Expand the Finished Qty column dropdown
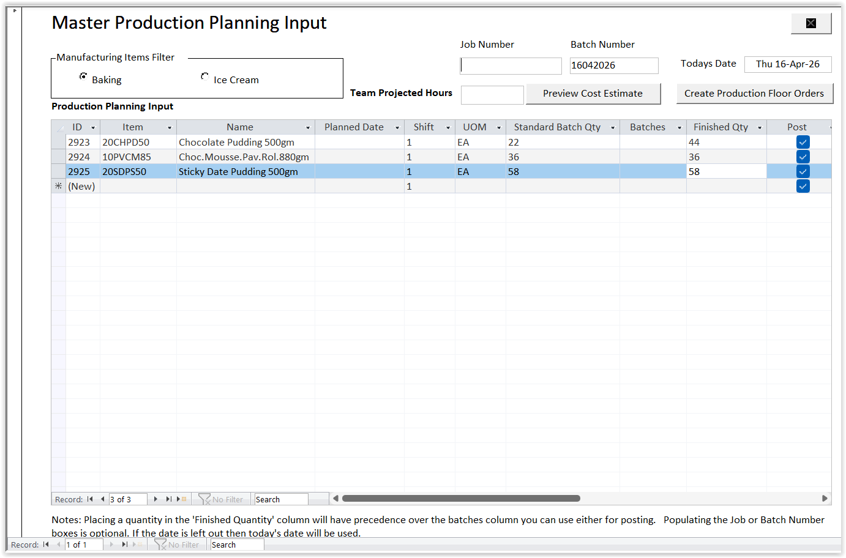The height and width of the screenshot is (558, 846). [x=760, y=128]
